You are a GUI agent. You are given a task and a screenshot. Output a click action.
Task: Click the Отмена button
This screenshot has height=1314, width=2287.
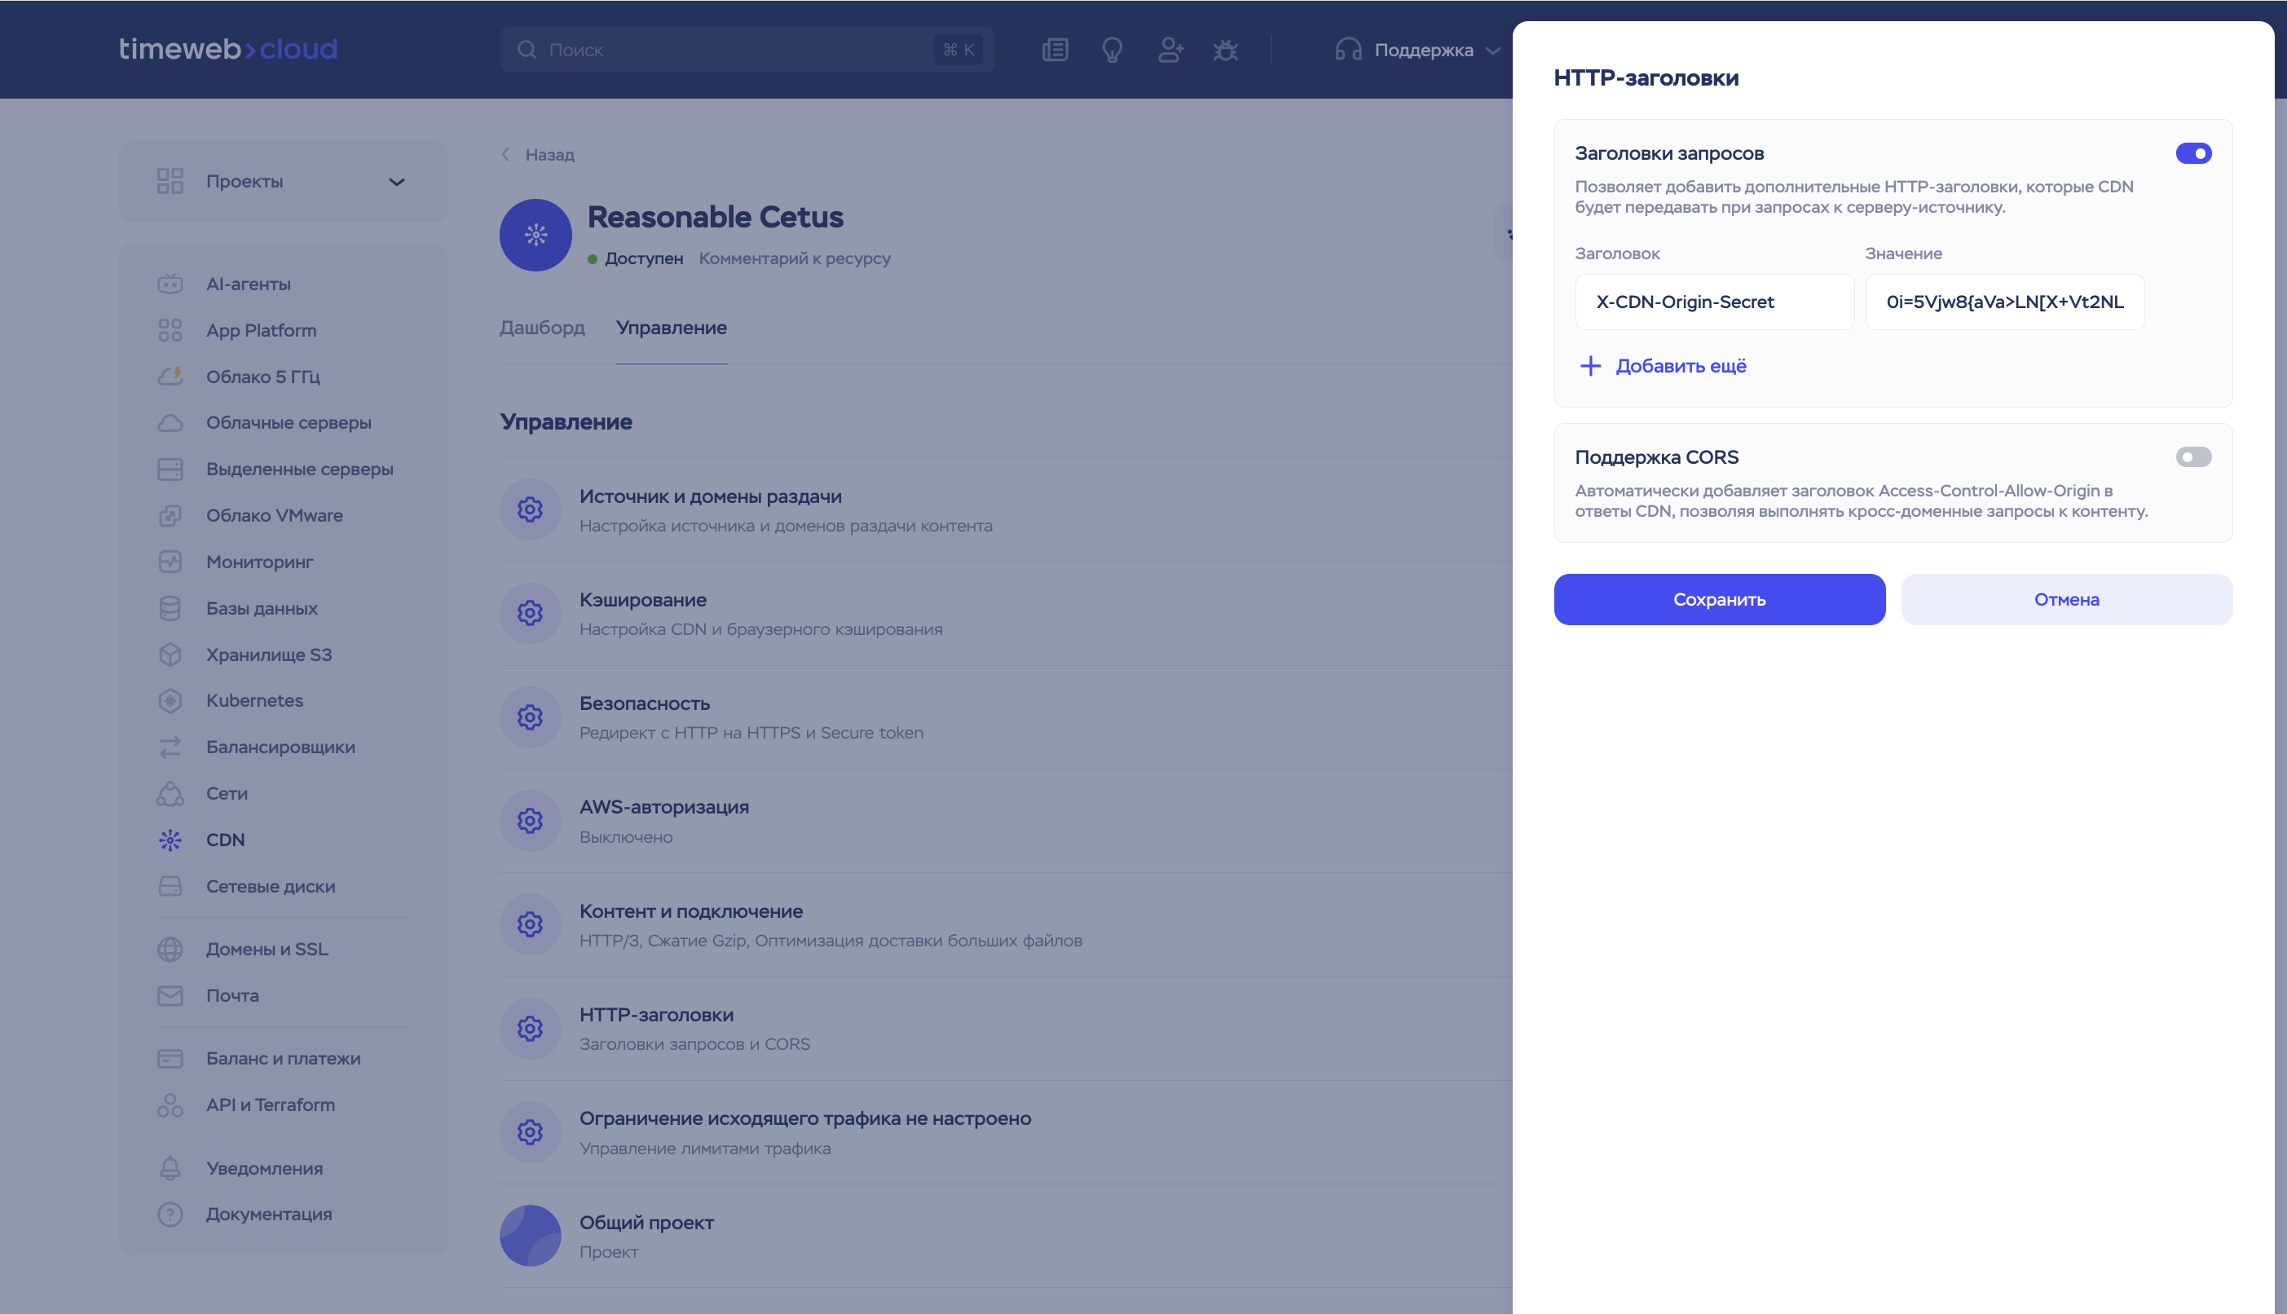(2066, 599)
